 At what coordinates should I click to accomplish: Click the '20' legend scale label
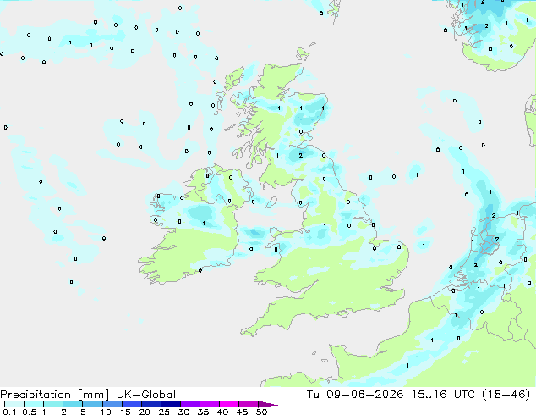(x=145, y=412)
